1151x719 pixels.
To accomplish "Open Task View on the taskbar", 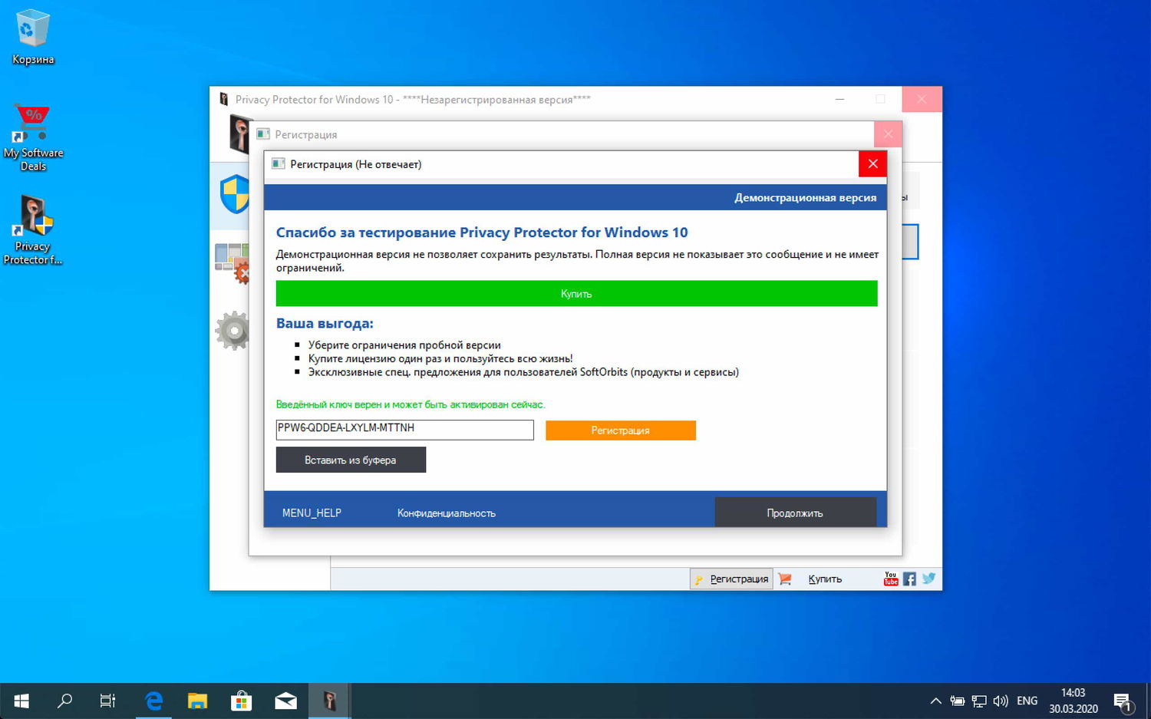I will pos(107,701).
